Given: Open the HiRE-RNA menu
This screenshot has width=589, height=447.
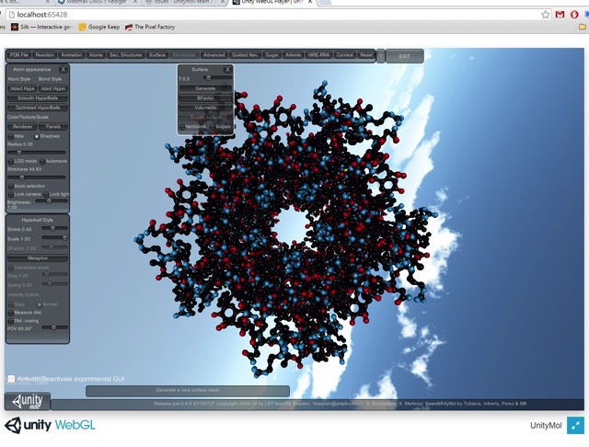Looking at the screenshot, I should 319,55.
